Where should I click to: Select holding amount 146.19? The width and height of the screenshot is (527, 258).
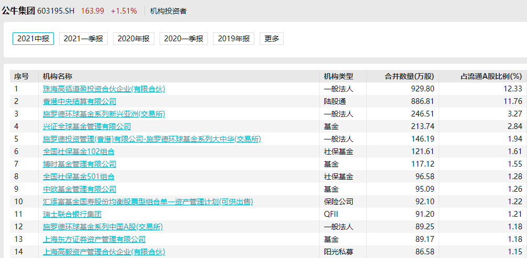click(x=423, y=139)
